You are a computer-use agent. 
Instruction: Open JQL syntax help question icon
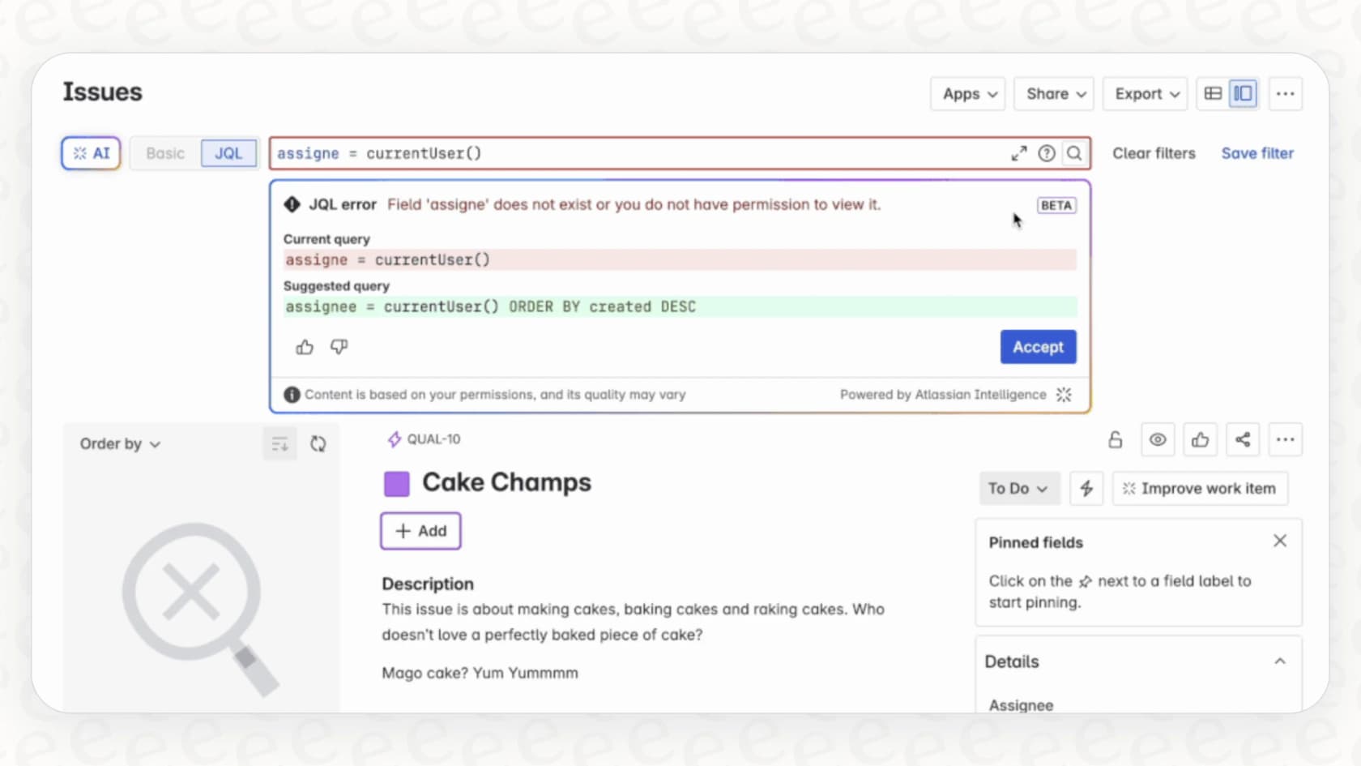tap(1047, 153)
